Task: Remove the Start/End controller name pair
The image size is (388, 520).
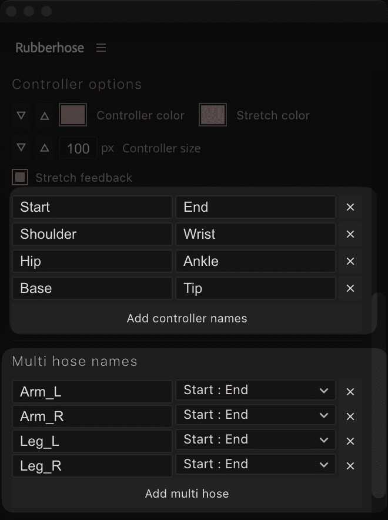Action: pyautogui.click(x=350, y=207)
